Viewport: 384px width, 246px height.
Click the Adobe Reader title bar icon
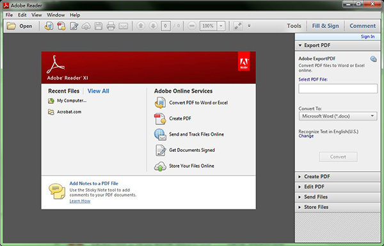coord(6,5)
